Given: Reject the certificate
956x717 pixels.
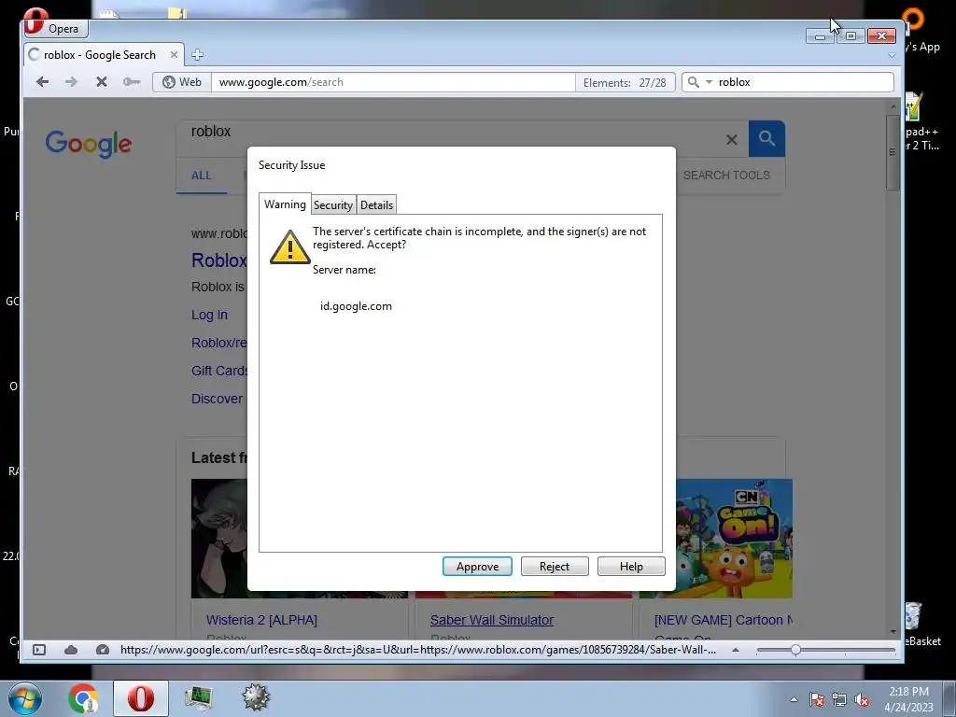Looking at the screenshot, I should click(555, 567).
